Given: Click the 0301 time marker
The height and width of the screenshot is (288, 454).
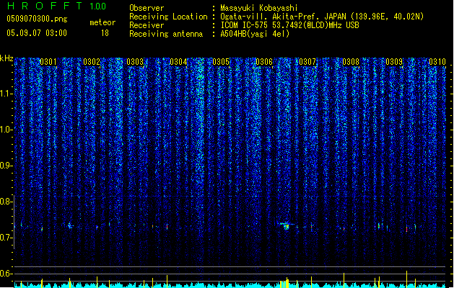Looking at the screenshot, I should click(48, 62).
